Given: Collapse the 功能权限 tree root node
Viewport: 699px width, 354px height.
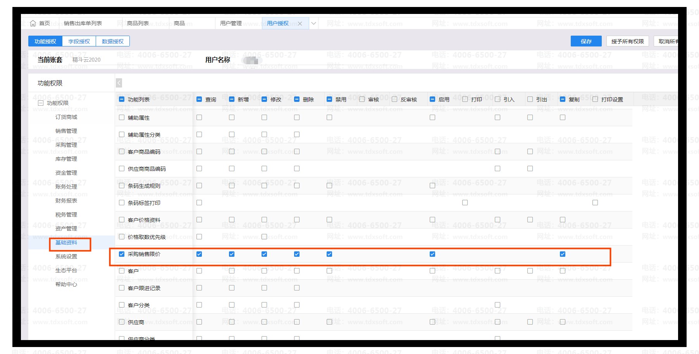Looking at the screenshot, I should [x=41, y=103].
